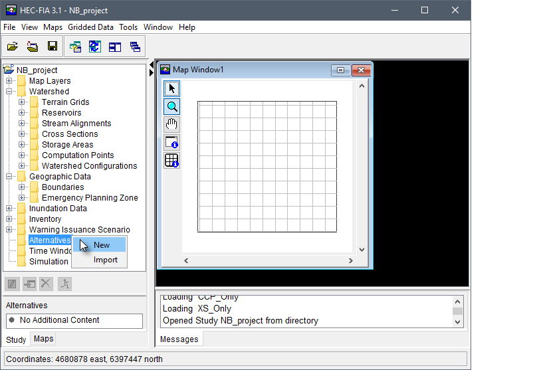The height and width of the screenshot is (370, 533).
Task: Select the Pointer arrow tool
Action: 171,88
